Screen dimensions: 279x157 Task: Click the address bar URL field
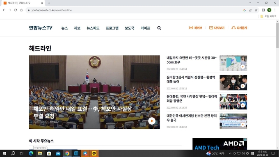point(133,10)
